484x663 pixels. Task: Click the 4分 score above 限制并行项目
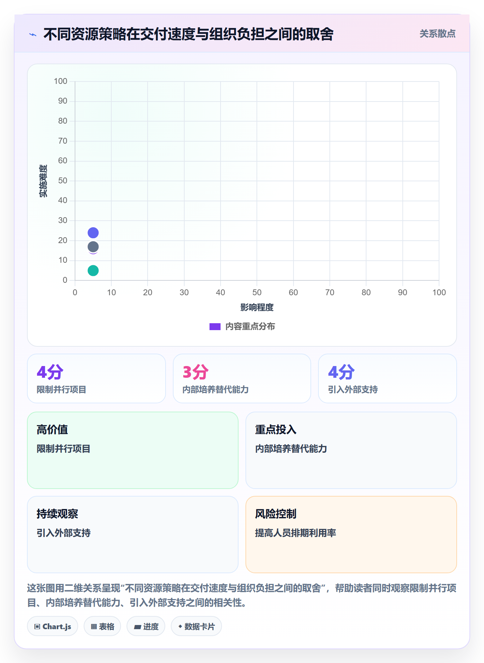(x=50, y=372)
